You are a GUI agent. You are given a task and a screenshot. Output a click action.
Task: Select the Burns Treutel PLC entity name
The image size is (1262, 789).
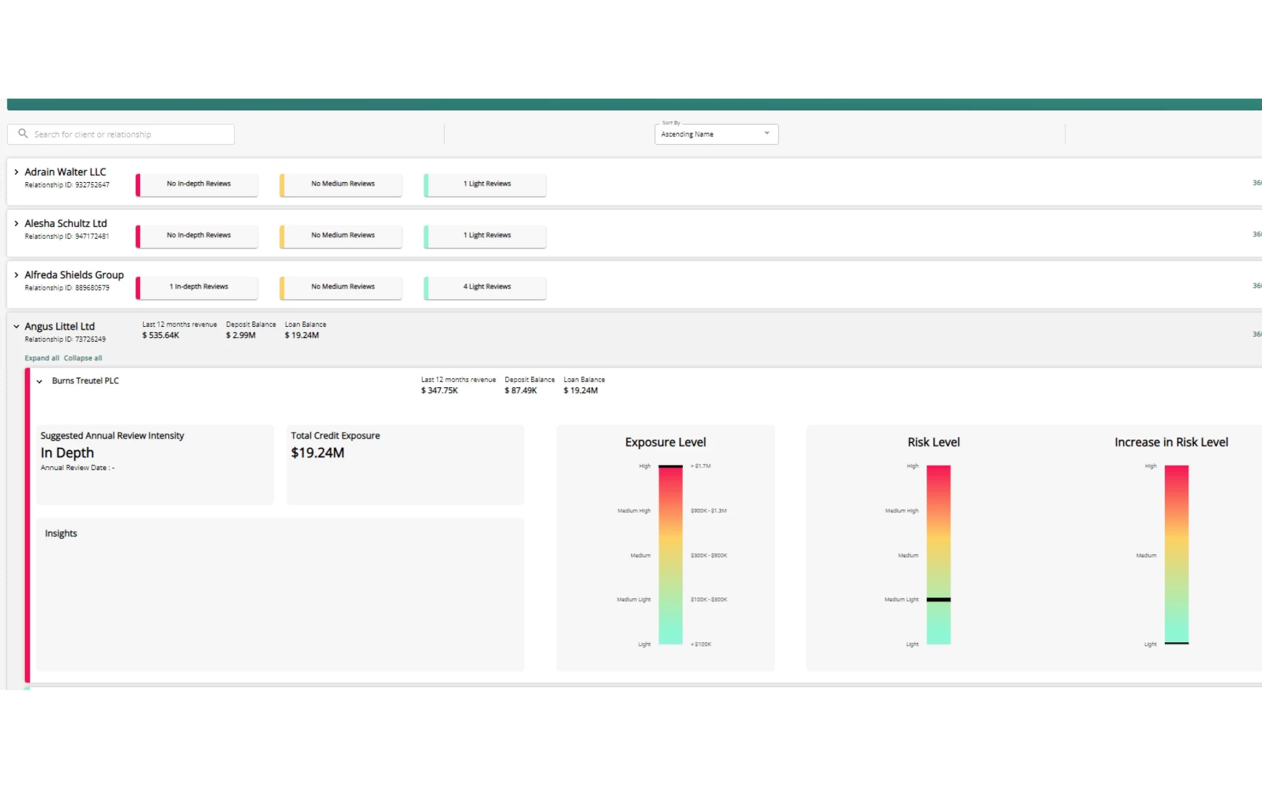[x=85, y=381]
